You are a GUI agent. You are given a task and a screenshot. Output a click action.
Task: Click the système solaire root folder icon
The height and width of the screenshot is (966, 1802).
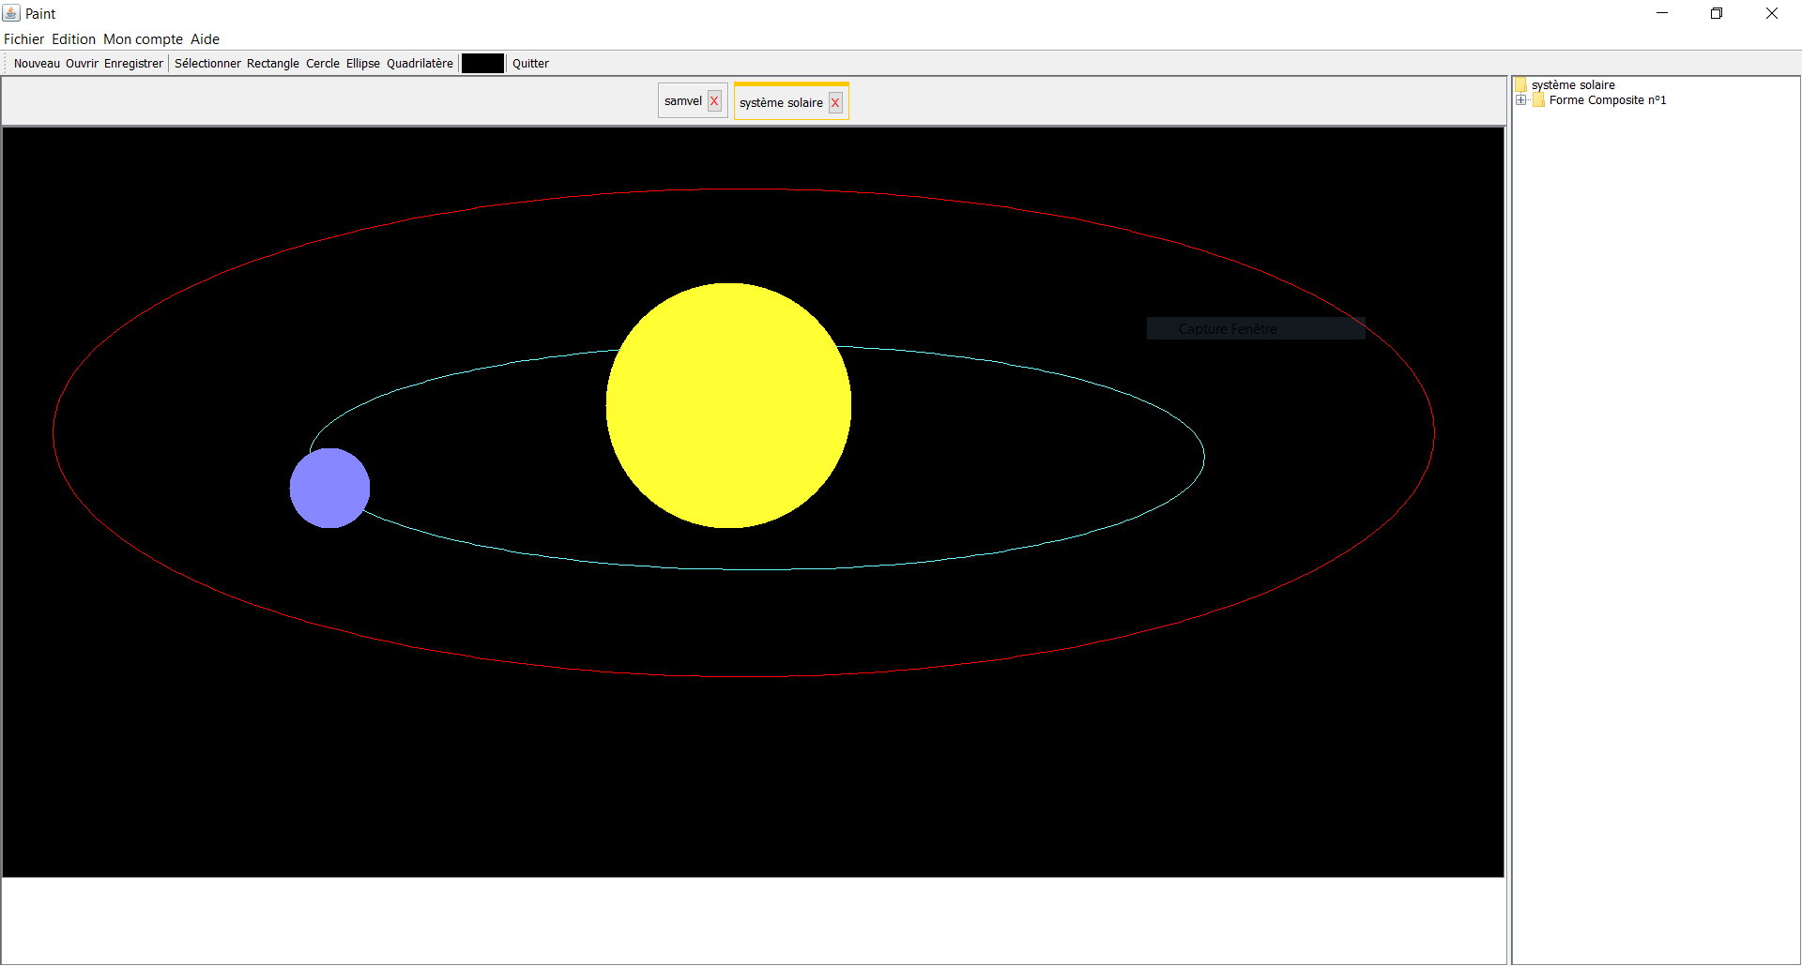click(x=1520, y=85)
